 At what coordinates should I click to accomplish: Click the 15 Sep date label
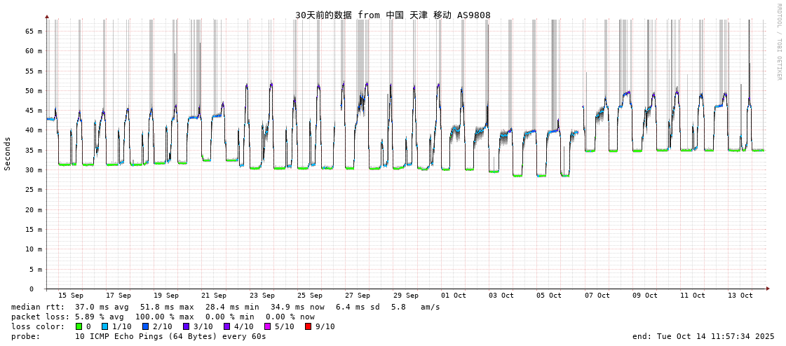(x=70, y=296)
